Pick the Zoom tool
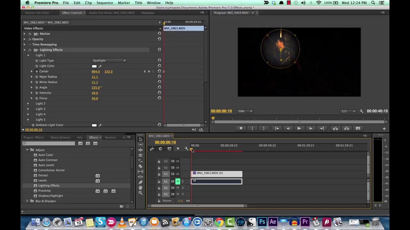 (x=140, y=193)
